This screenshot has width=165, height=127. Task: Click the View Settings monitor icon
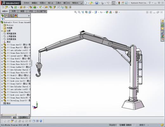[116, 12]
